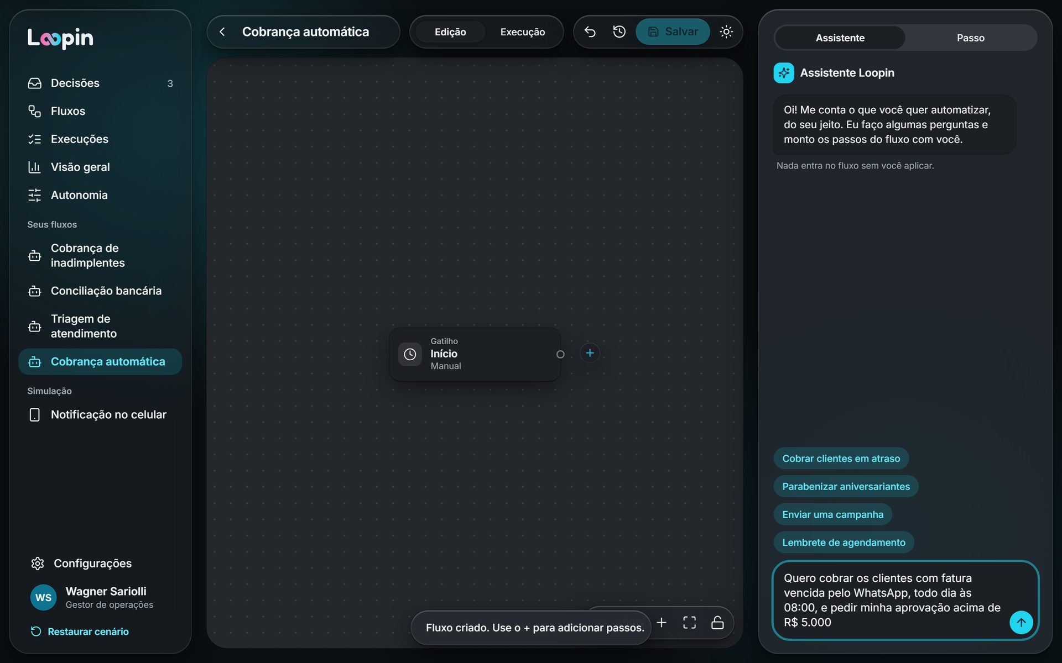Save the flow with Salvar button
1062x663 pixels.
673,32
